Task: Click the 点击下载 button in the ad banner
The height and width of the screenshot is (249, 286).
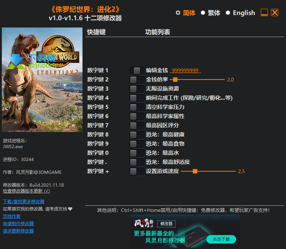Action: pos(221,239)
